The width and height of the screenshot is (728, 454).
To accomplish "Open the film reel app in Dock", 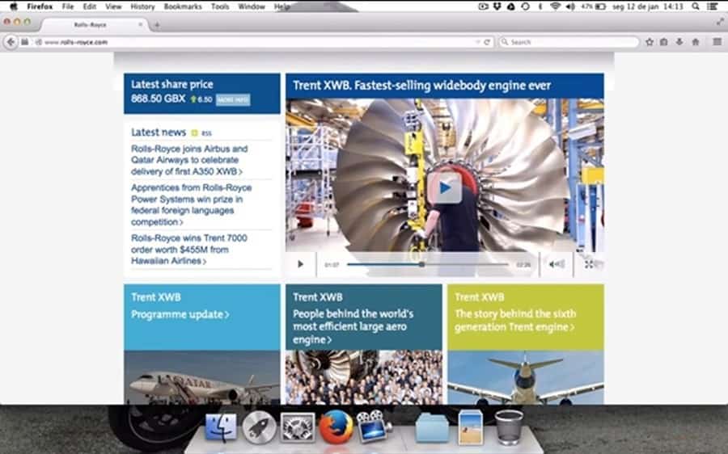I will pos(373,427).
